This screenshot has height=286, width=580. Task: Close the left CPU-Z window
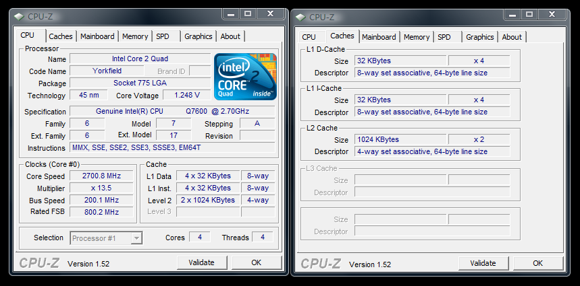[x=270, y=14]
